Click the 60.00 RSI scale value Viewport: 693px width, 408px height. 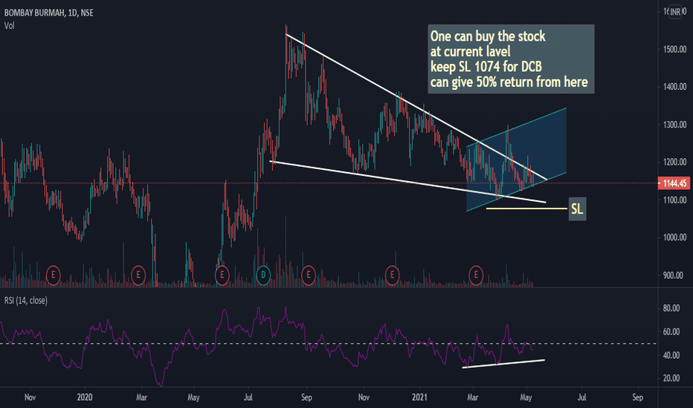pyautogui.click(x=671, y=332)
